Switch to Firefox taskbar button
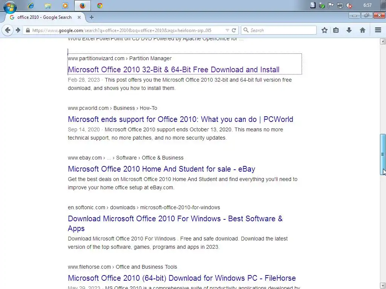 (x=83, y=6)
